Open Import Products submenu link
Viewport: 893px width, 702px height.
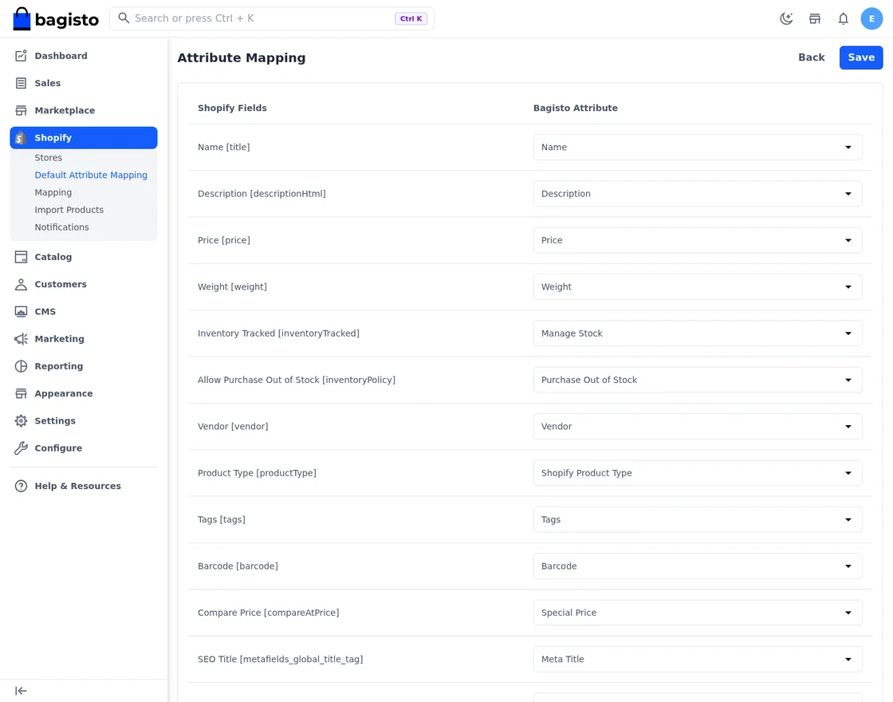69,210
